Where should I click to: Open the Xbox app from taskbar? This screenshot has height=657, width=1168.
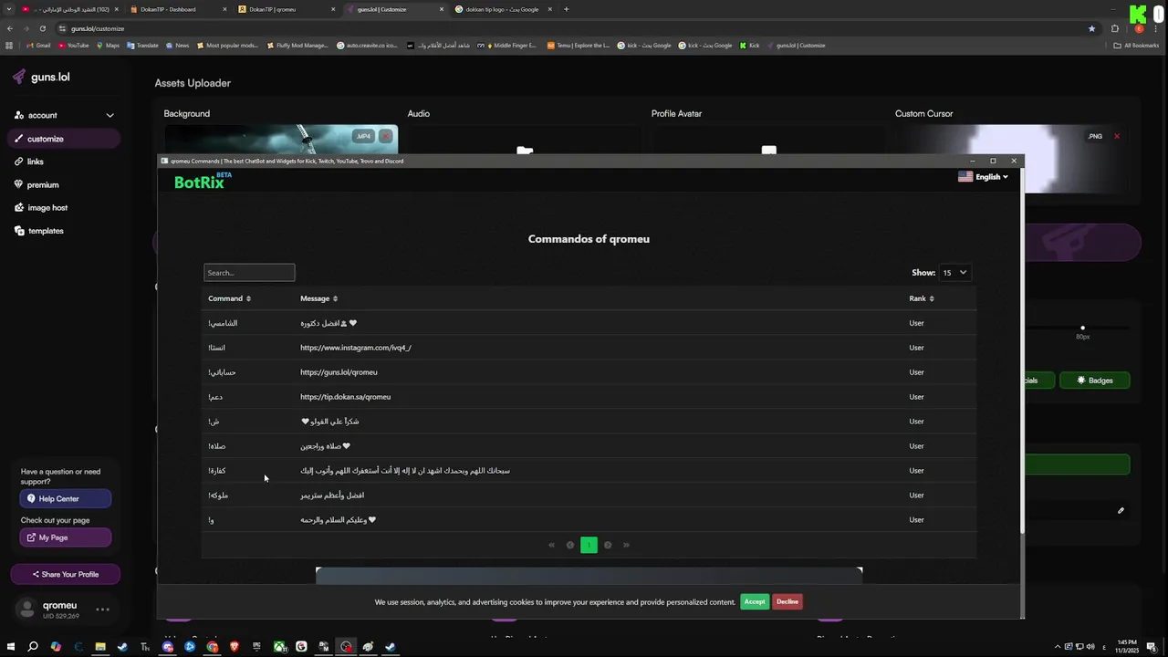[x=279, y=647]
